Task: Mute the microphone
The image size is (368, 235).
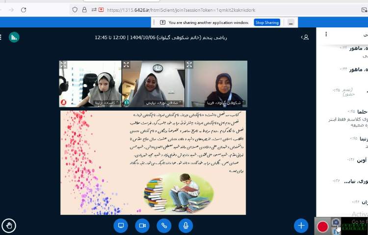Action: coord(185,225)
